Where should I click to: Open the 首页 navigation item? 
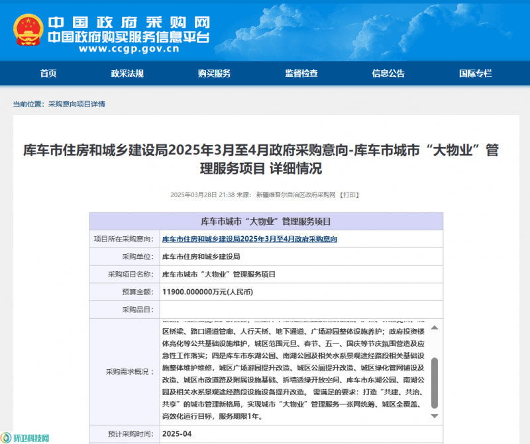(48, 73)
